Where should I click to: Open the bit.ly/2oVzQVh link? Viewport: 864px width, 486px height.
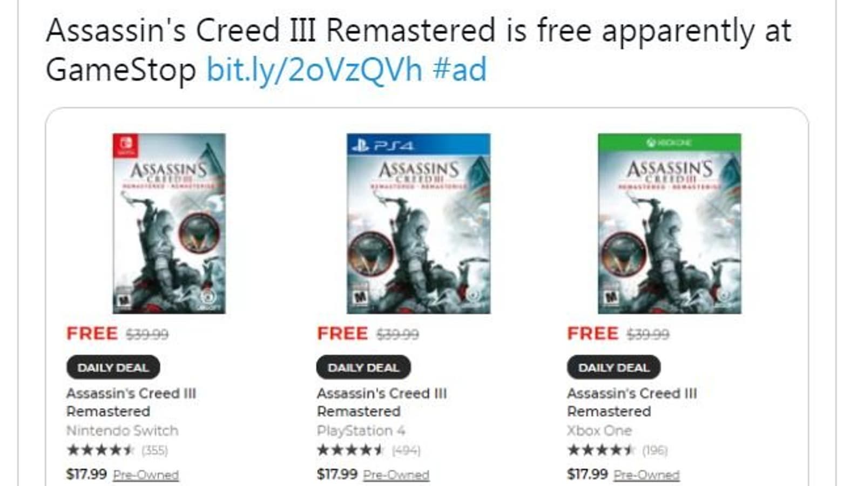tap(314, 71)
